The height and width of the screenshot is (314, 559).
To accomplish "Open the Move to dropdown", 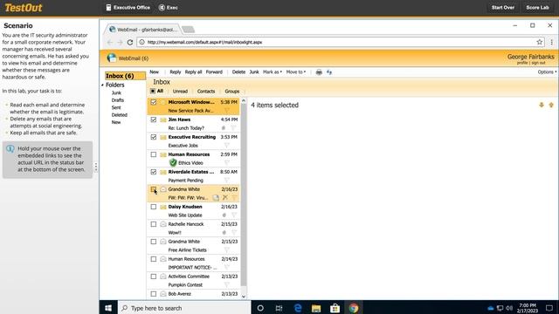I will (296, 72).
